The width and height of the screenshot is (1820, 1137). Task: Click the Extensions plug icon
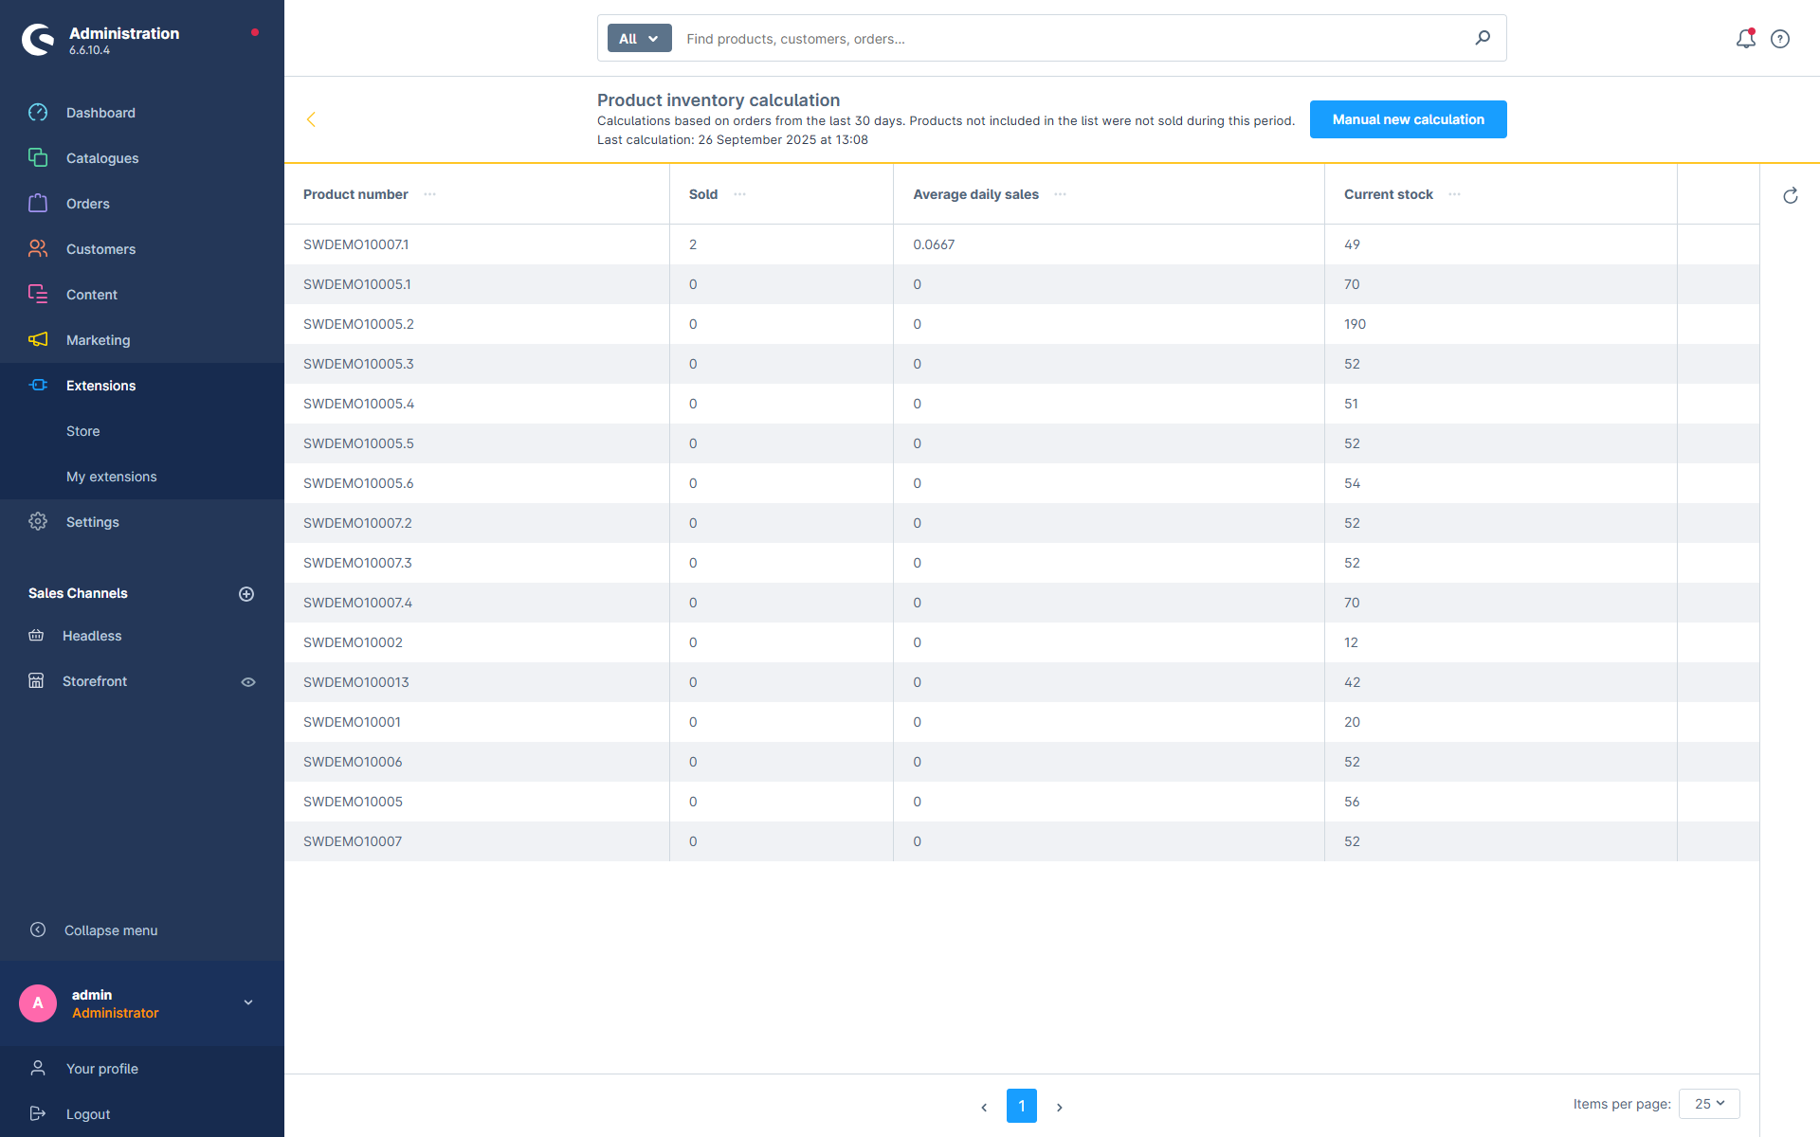click(38, 386)
